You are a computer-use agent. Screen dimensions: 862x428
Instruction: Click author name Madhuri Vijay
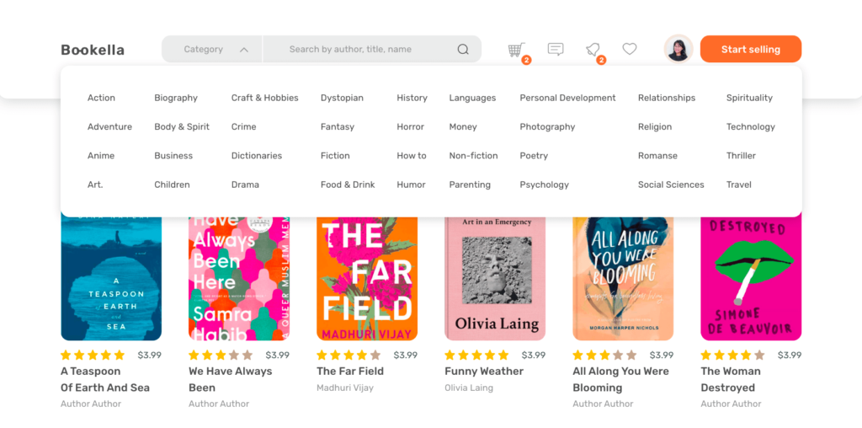click(344, 388)
